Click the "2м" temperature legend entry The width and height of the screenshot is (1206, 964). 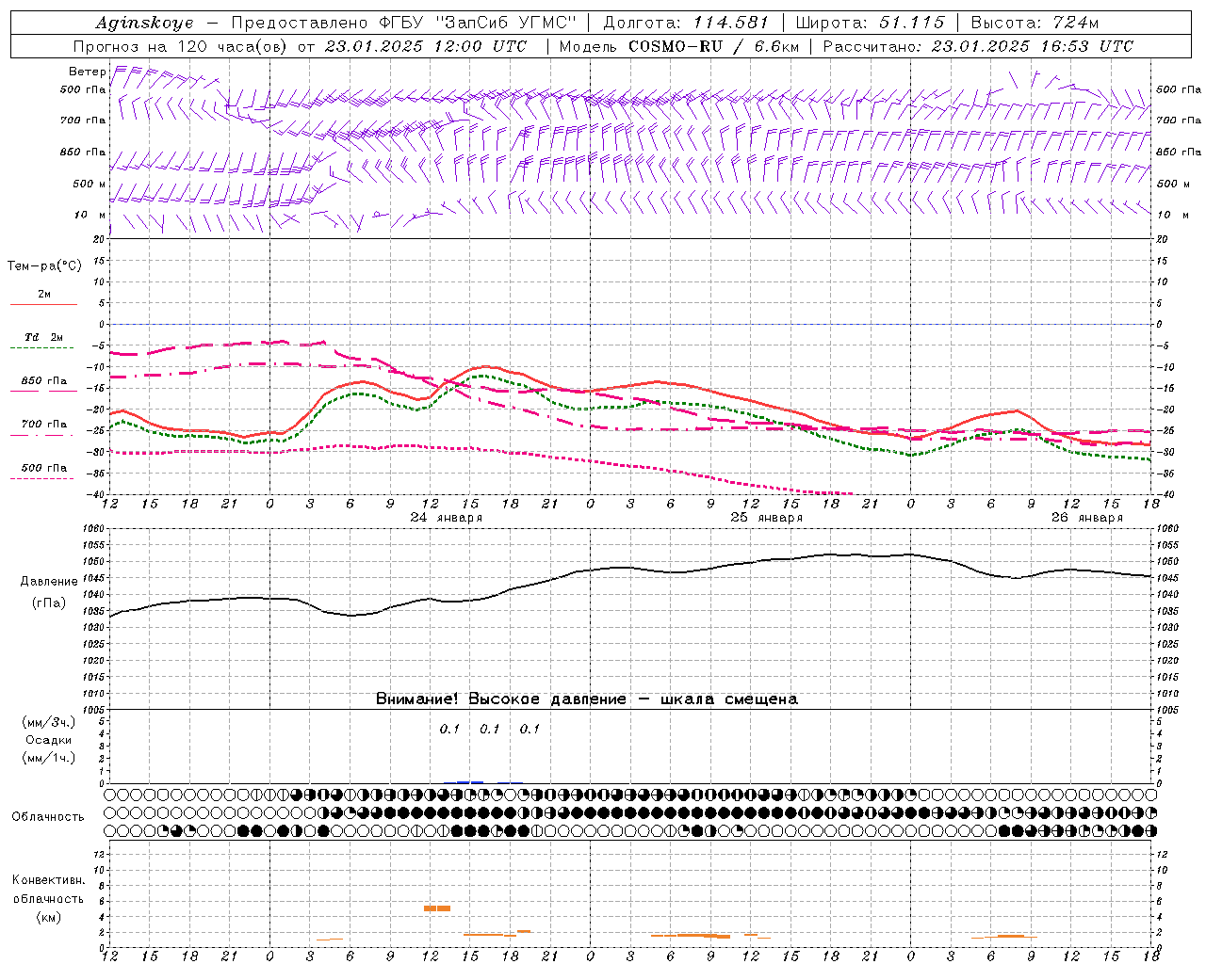click(44, 294)
